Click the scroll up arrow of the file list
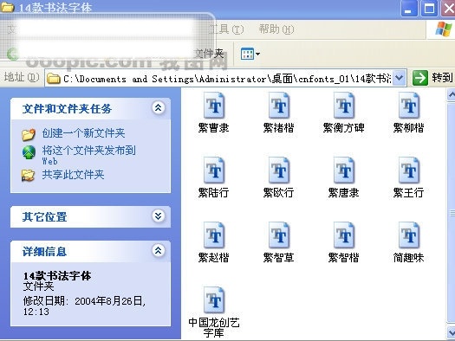Image resolution: width=455 pixels, height=341 pixels. click(x=451, y=94)
